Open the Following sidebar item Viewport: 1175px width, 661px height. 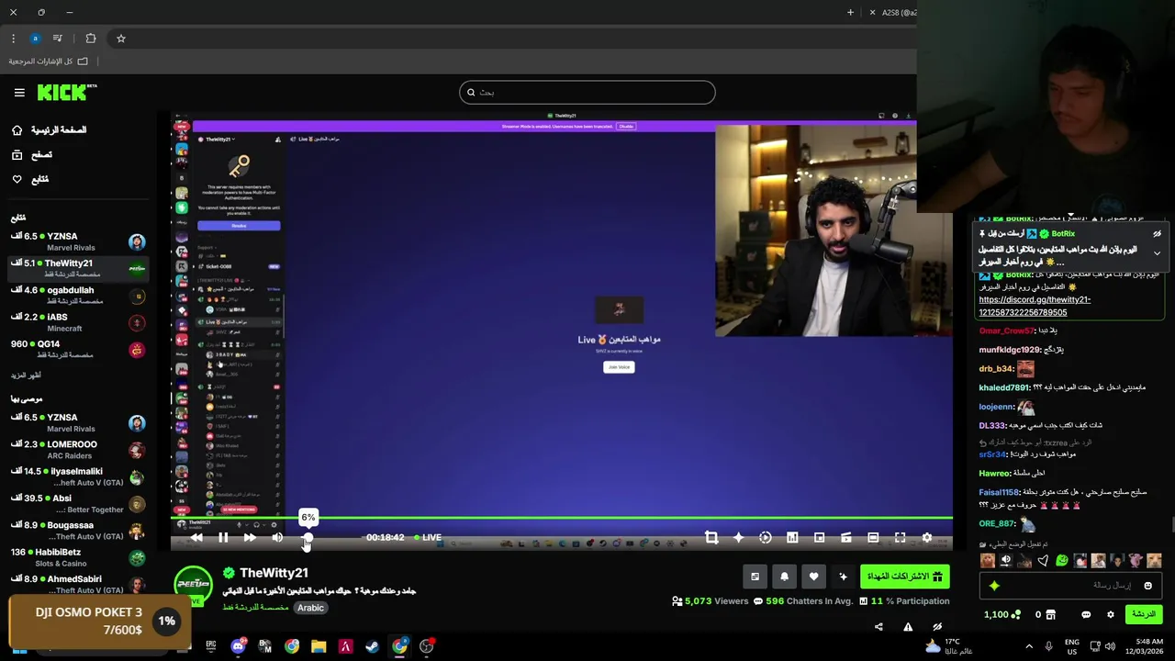[x=30, y=179]
